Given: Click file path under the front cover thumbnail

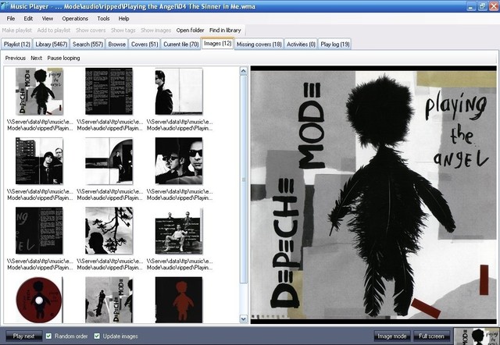Looking at the screenshot, I should pyautogui.click(x=40, y=125).
